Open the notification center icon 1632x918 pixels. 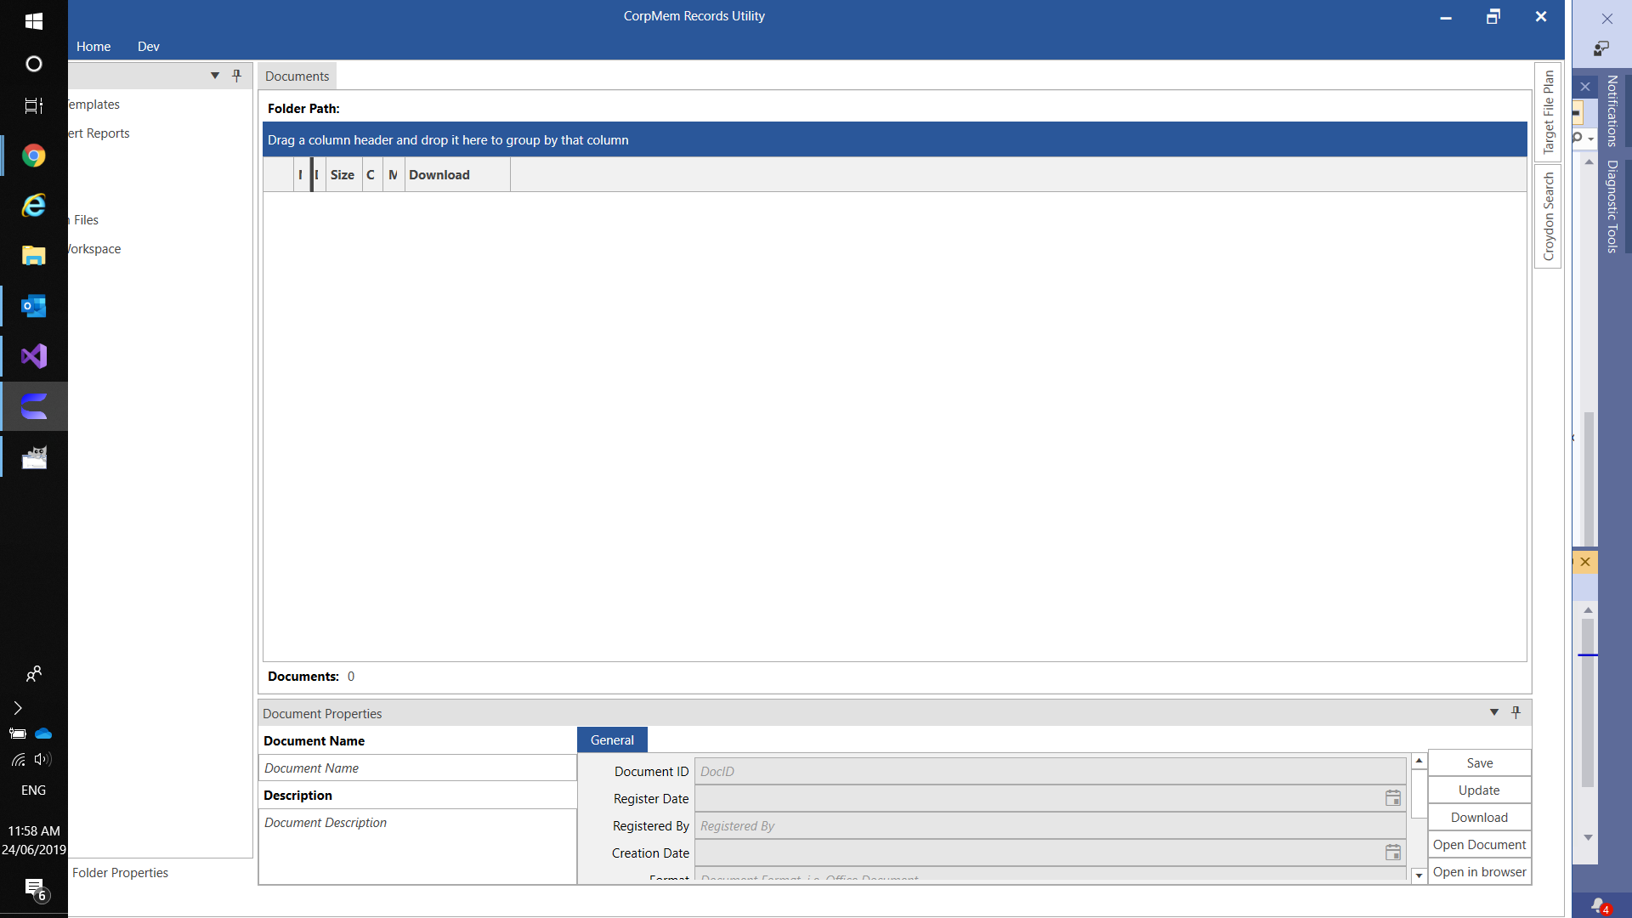point(35,888)
